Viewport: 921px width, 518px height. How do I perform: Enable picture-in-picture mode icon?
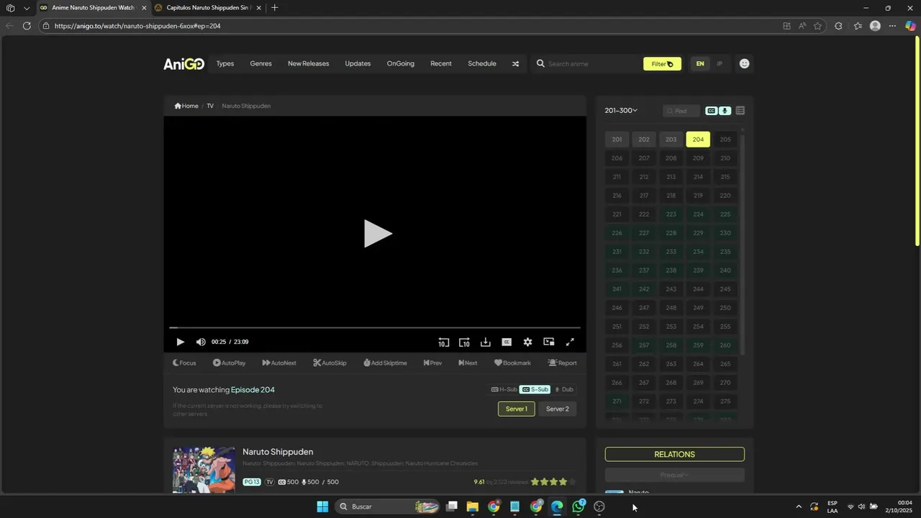click(x=549, y=342)
